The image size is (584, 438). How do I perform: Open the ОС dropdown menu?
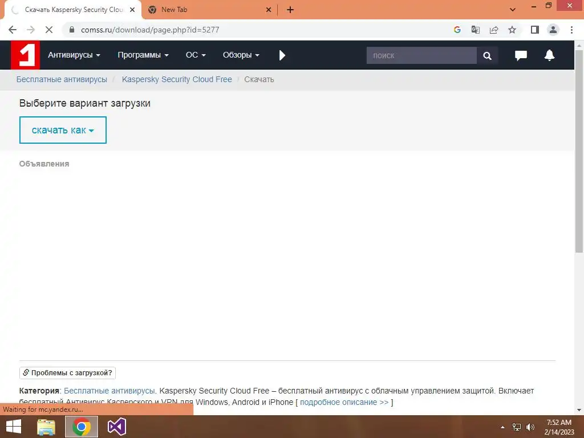[x=196, y=55]
